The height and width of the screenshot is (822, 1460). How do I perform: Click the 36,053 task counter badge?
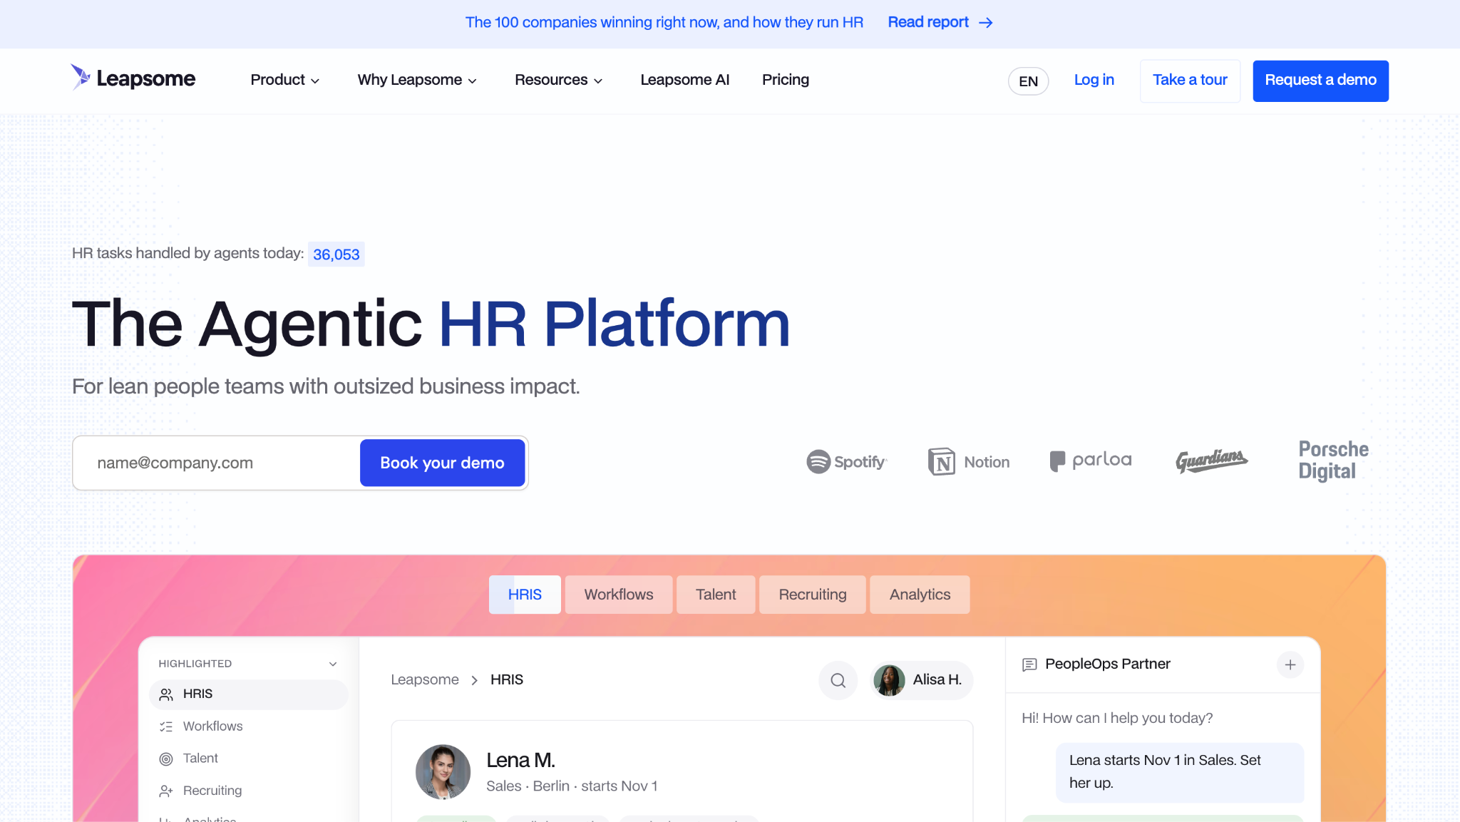[x=336, y=255]
